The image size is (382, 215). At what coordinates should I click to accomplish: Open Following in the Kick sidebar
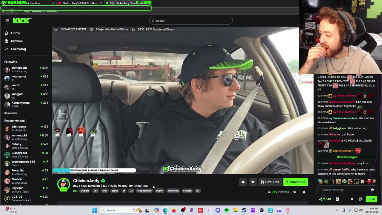tap(18, 49)
